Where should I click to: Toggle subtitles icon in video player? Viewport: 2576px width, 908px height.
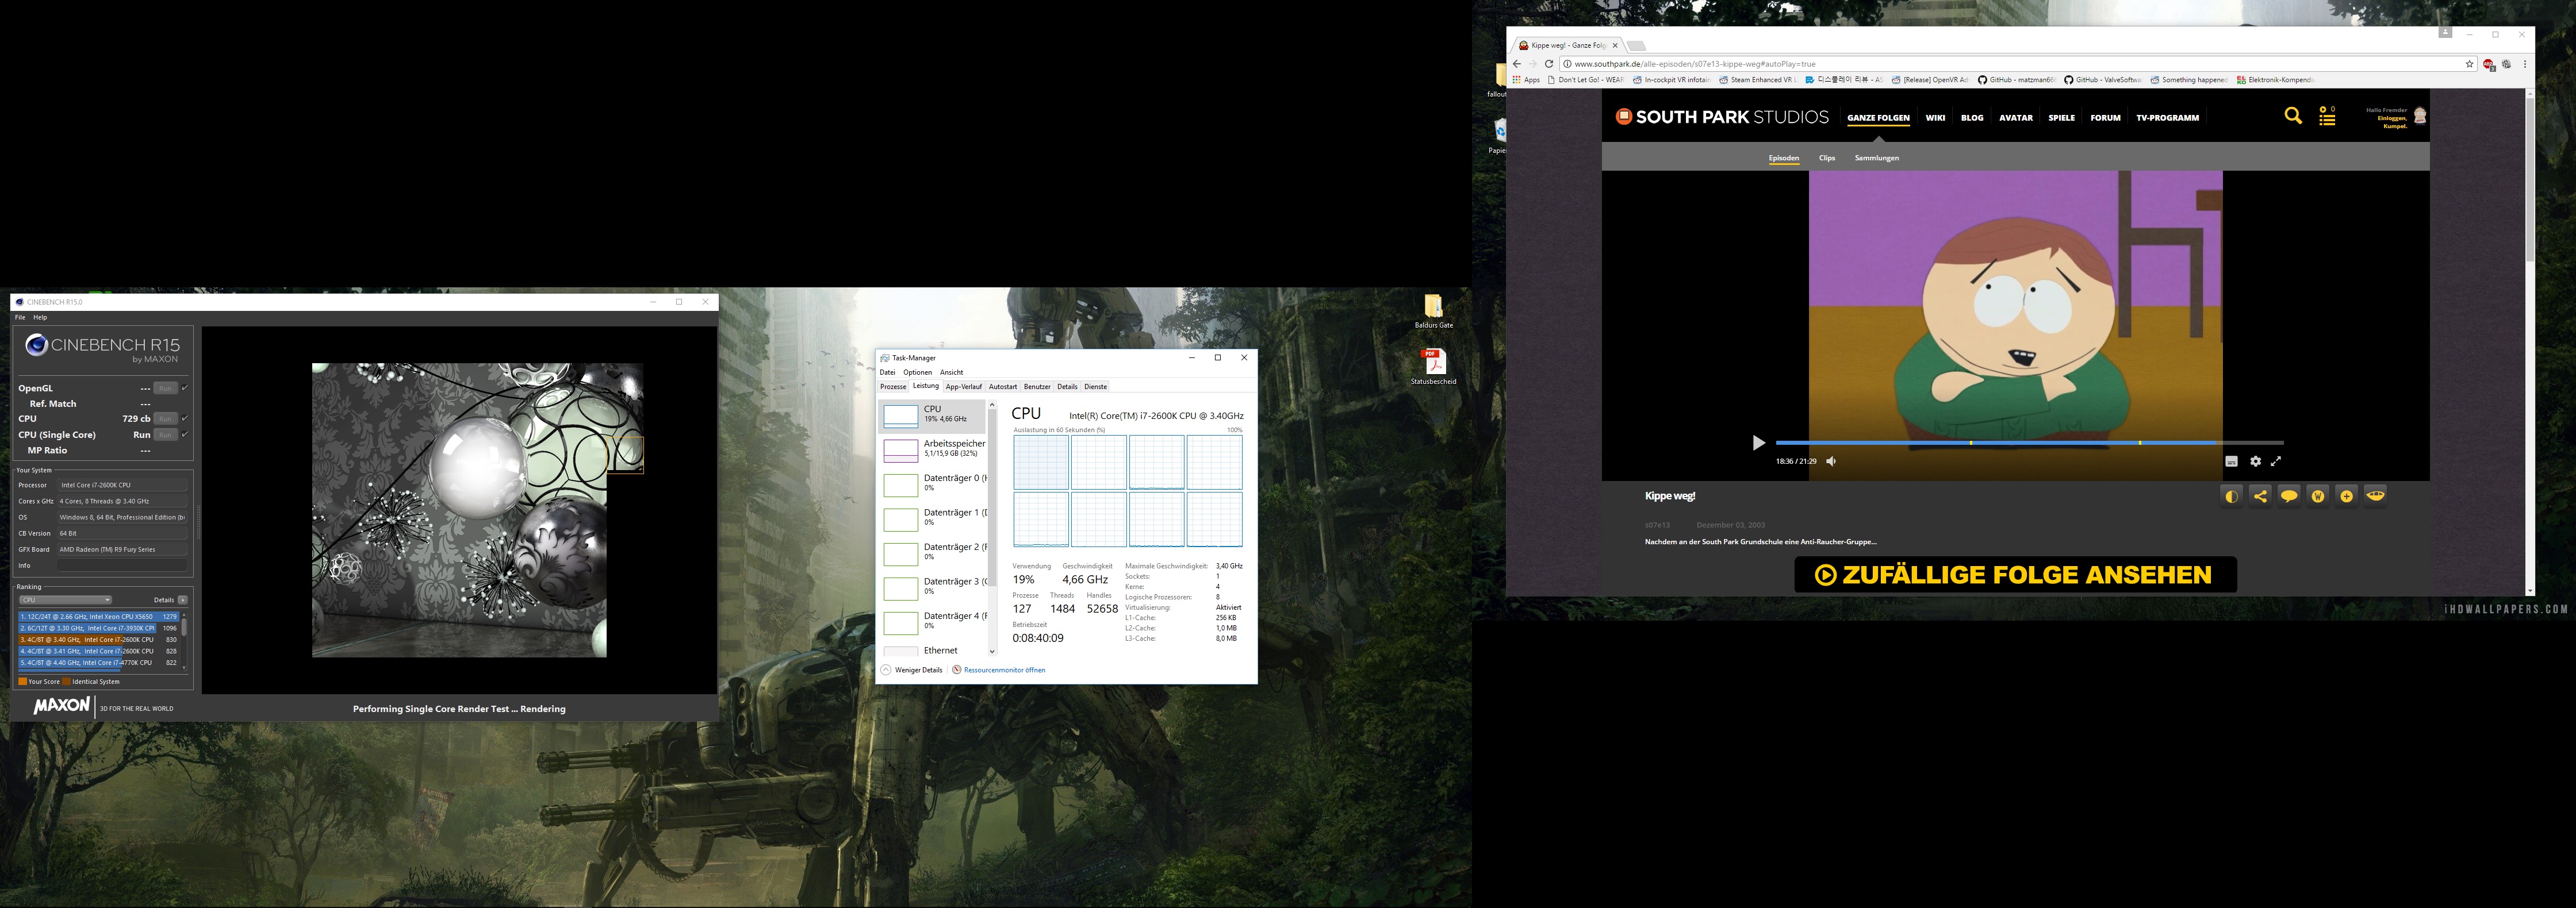[2231, 461]
